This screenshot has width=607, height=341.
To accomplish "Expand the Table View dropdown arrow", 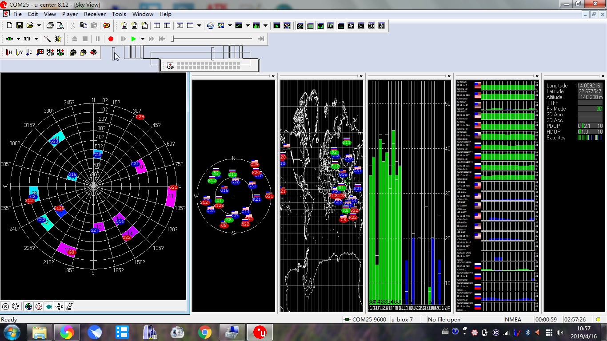I will pyautogui.click(x=199, y=26).
